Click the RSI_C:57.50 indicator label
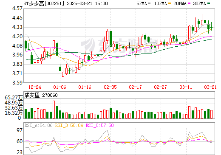 [100, 125]
